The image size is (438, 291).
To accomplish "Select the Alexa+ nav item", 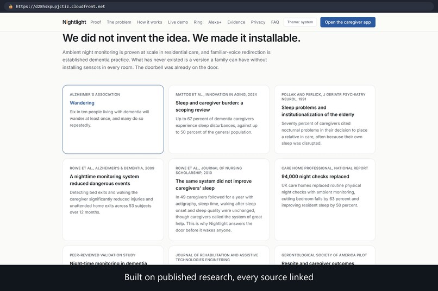I will click(x=215, y=22).
